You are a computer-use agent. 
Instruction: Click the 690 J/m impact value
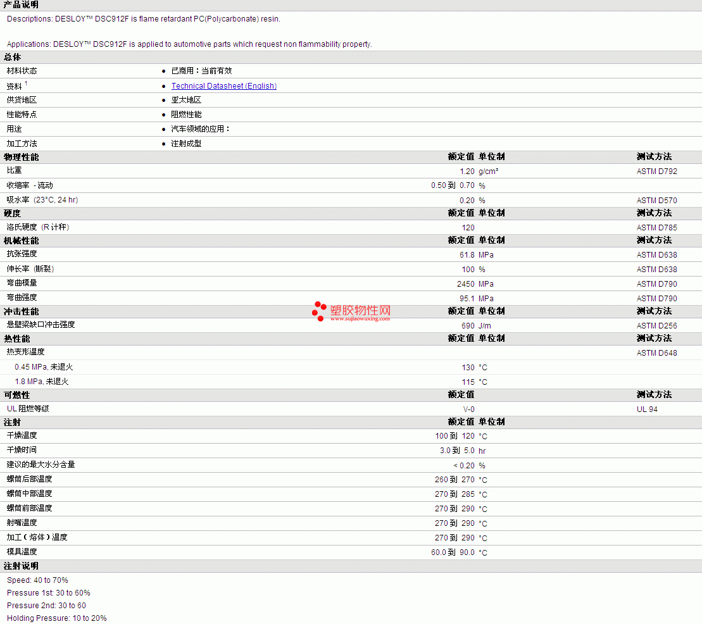tap(477, 326)
